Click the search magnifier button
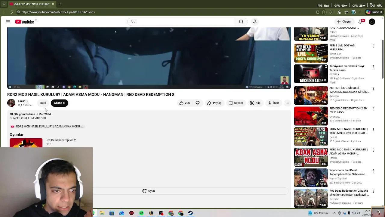The width and height of the screenshot is (385, 217). point(241,22)
